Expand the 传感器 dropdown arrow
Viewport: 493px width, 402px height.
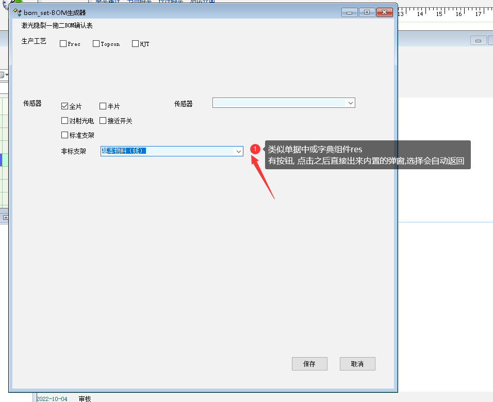[x=350, y=103]
